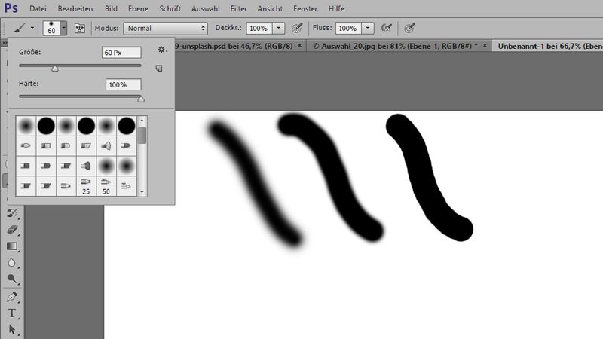Viewport: 603px width, 339px height.
Task: Toggle the Brush panel button
Action: point(80,29)
